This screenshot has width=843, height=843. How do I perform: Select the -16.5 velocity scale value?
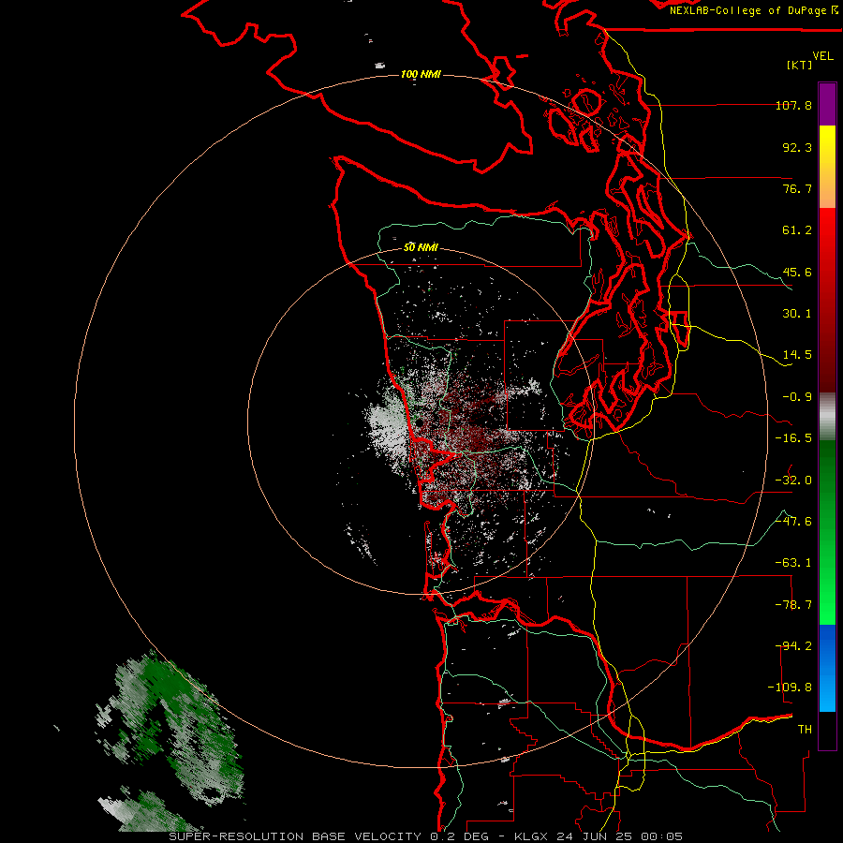(x=793, y=438)
